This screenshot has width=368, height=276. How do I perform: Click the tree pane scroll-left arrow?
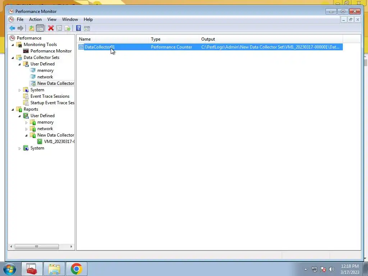point(11,247)
